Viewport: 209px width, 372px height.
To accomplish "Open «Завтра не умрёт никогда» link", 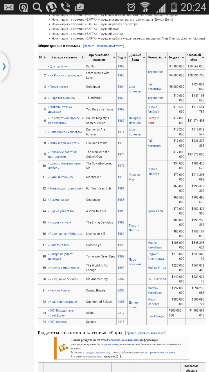I will coord(60,256).
